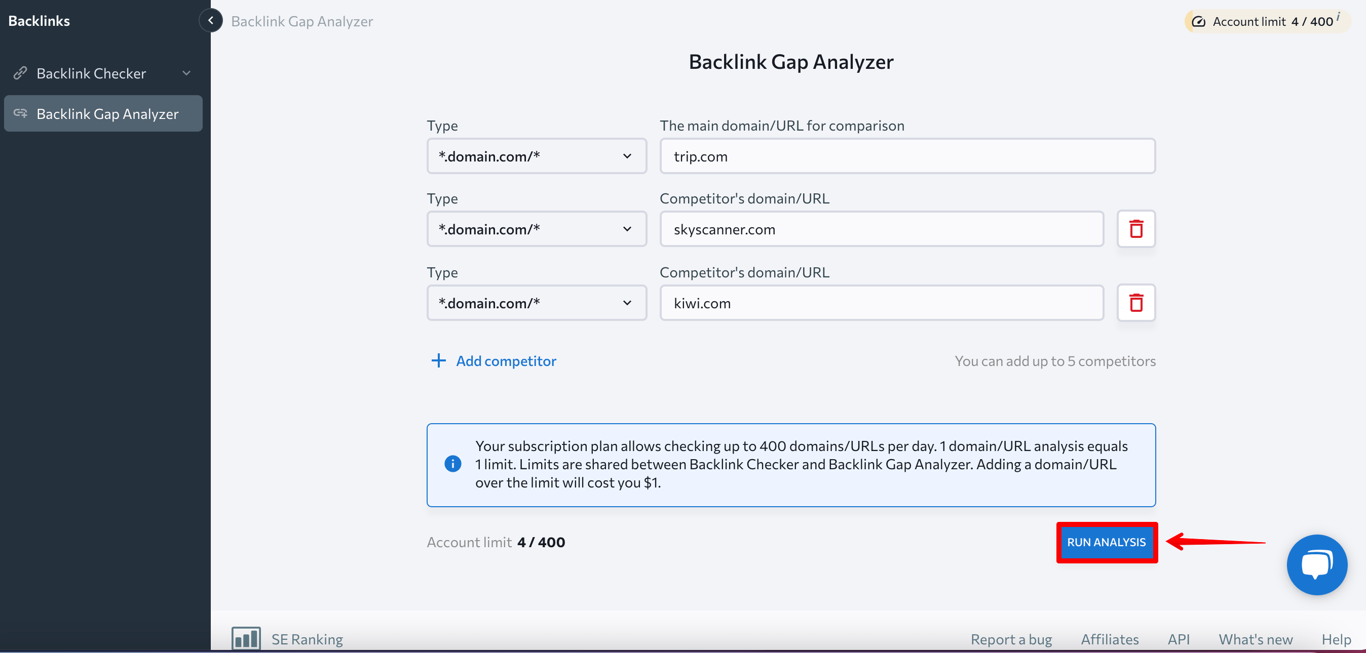Click the SE Ranking logo icon
This screenshot has height=653, width=1366.
[246, 638]
